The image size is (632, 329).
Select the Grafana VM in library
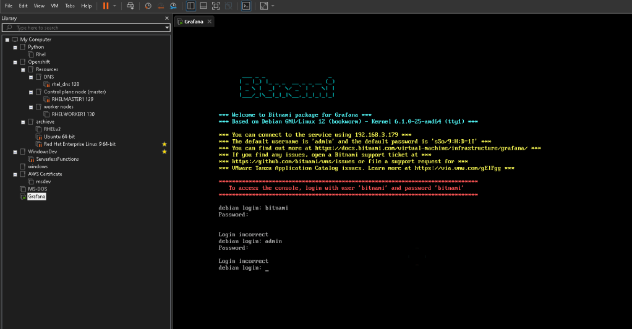(36, 197)
